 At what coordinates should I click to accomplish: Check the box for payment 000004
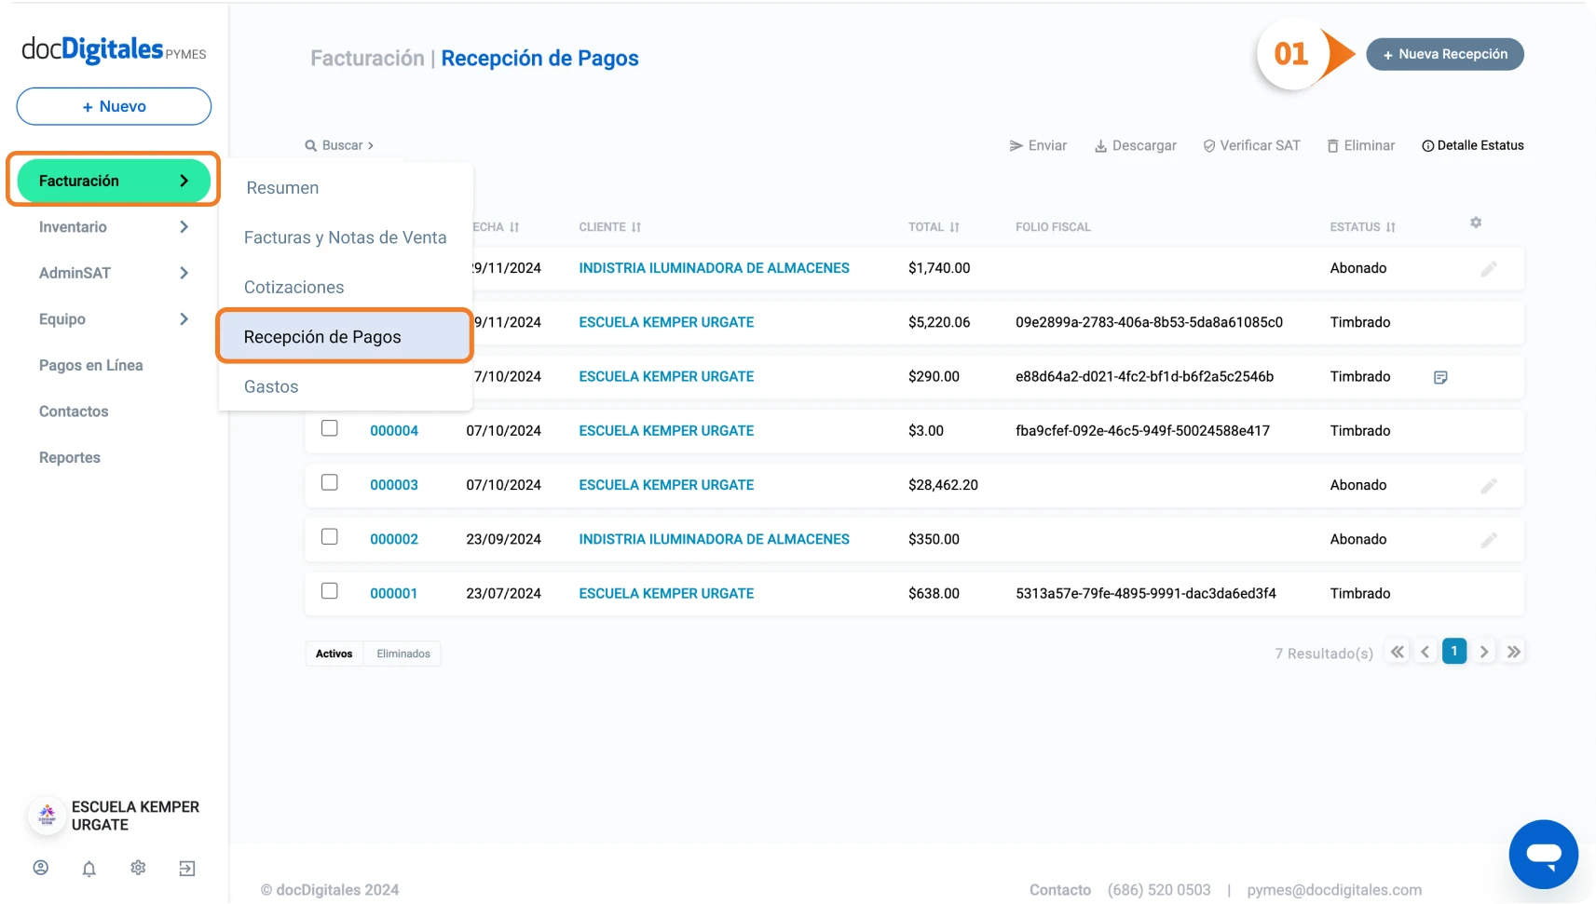(330, 428)
